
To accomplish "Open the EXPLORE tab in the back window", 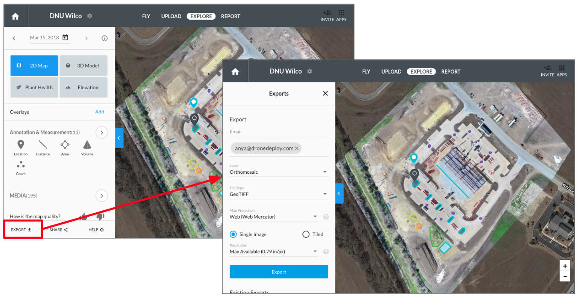I will tap(201, 16).
